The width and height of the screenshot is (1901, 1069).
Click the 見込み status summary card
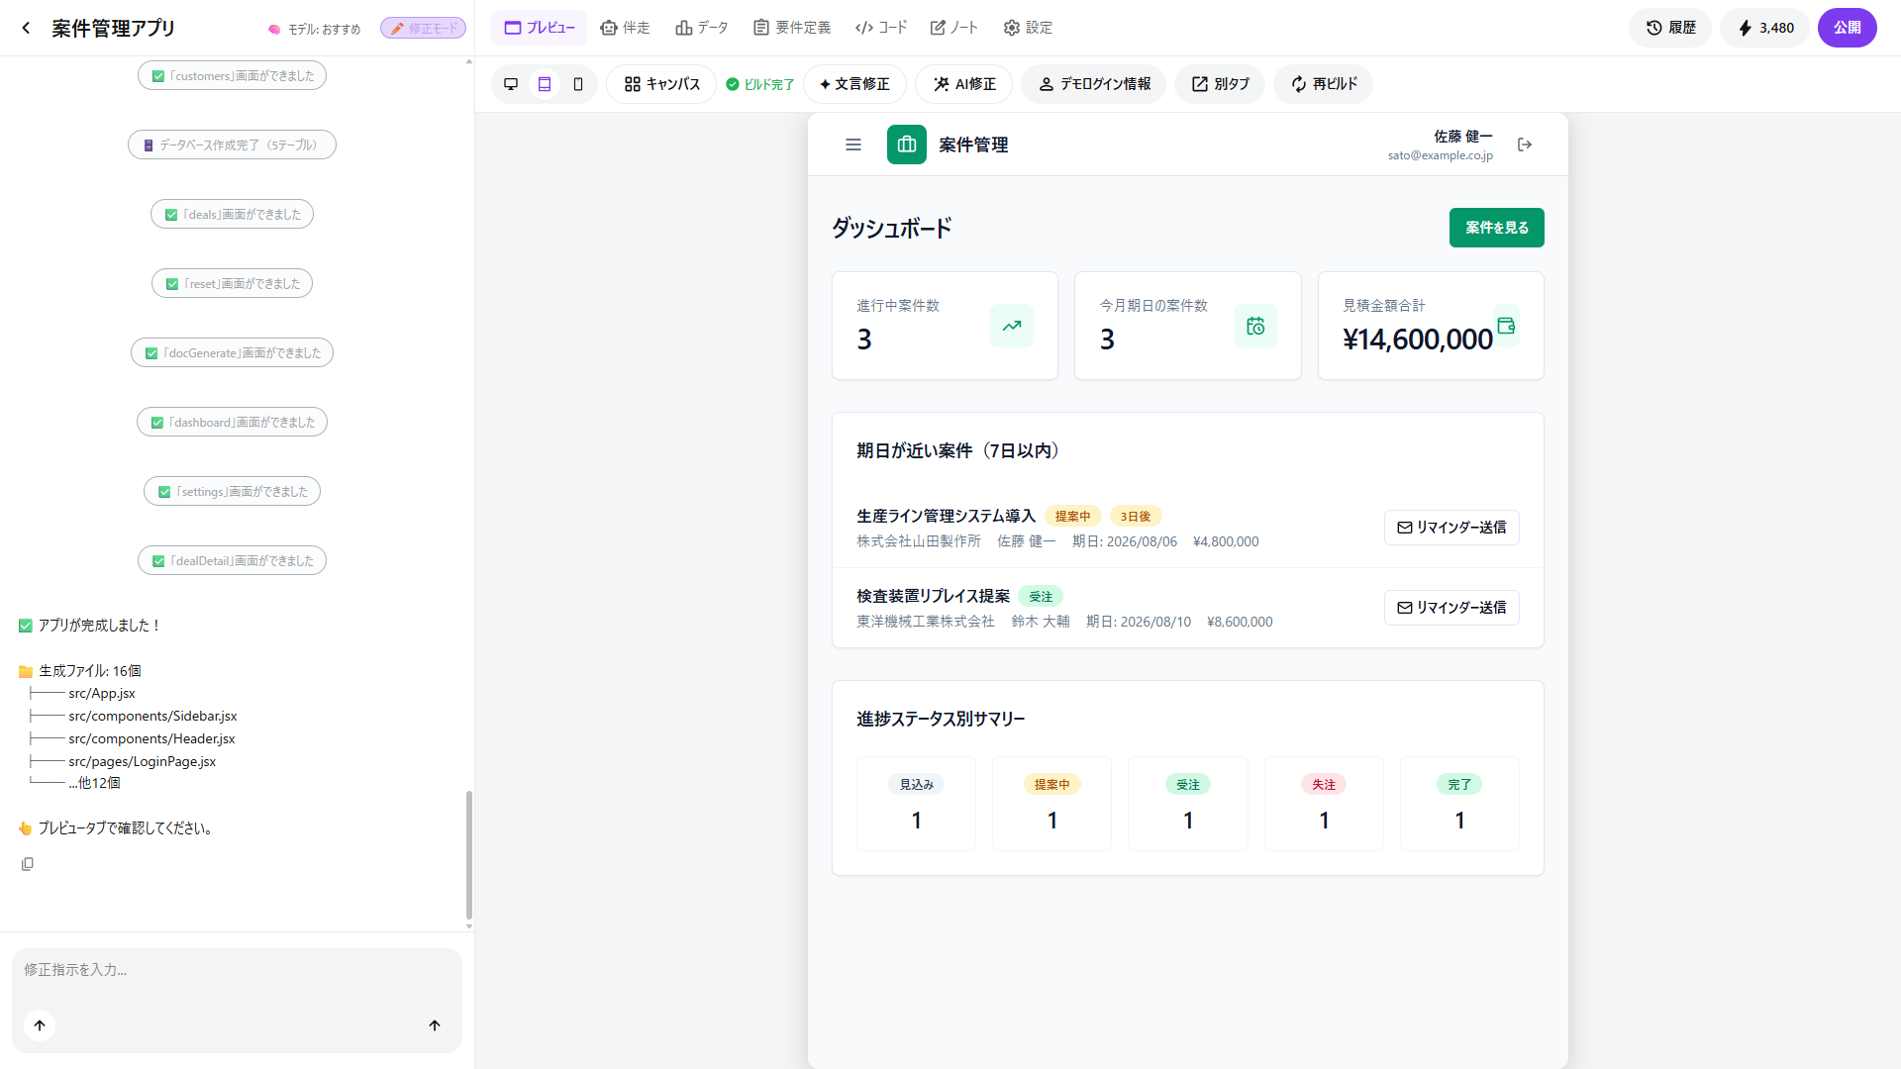pos(917,804)
